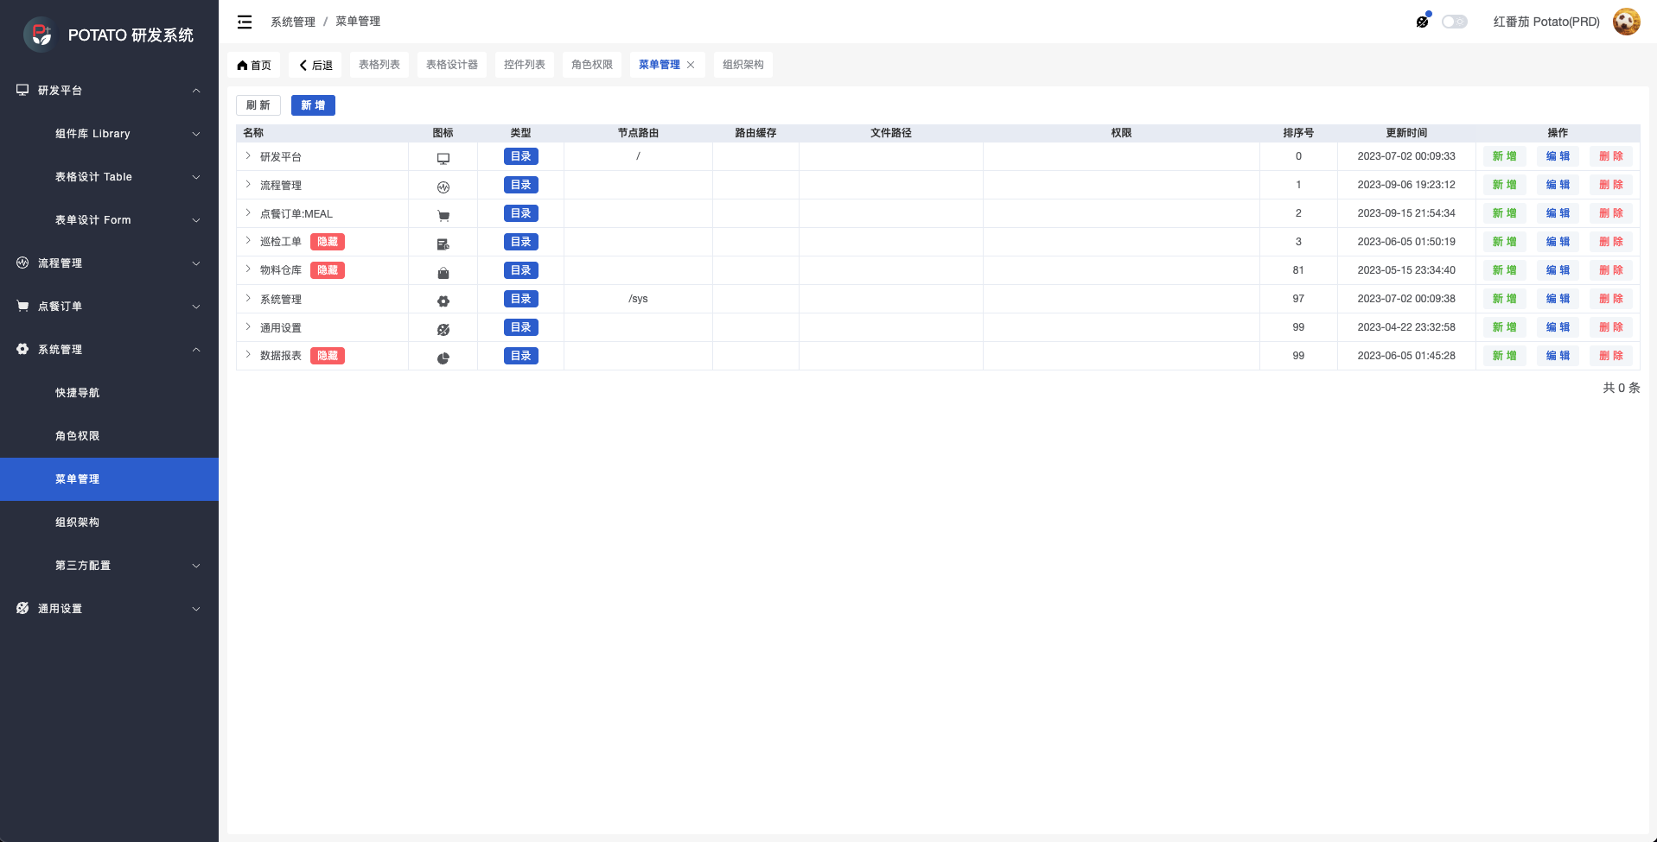Image resolution: width=1657 pixels, height=842 pixels.
Task: Click the 刷新 refresh button
Action: click(258, 105)
